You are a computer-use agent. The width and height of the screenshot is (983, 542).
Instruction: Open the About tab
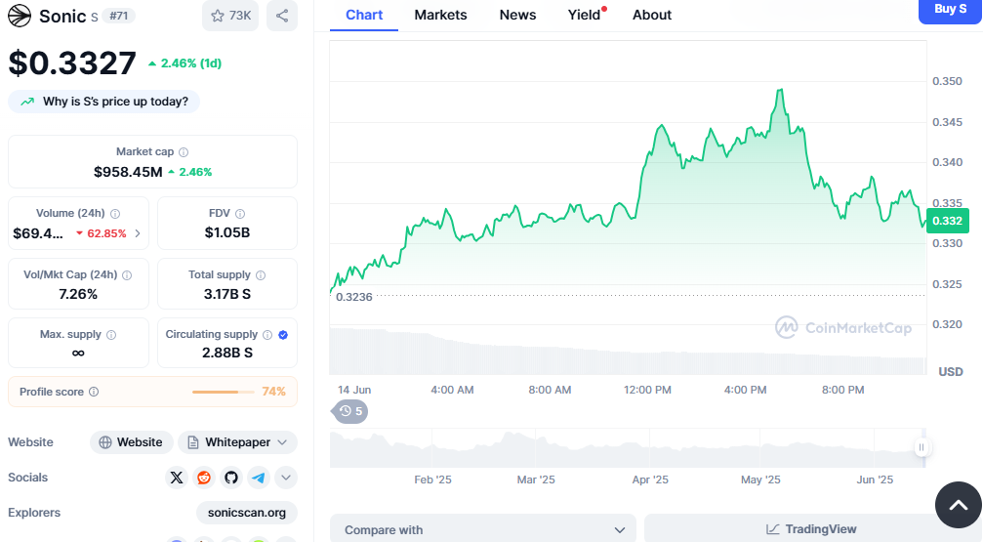click(x=652, y=15)
